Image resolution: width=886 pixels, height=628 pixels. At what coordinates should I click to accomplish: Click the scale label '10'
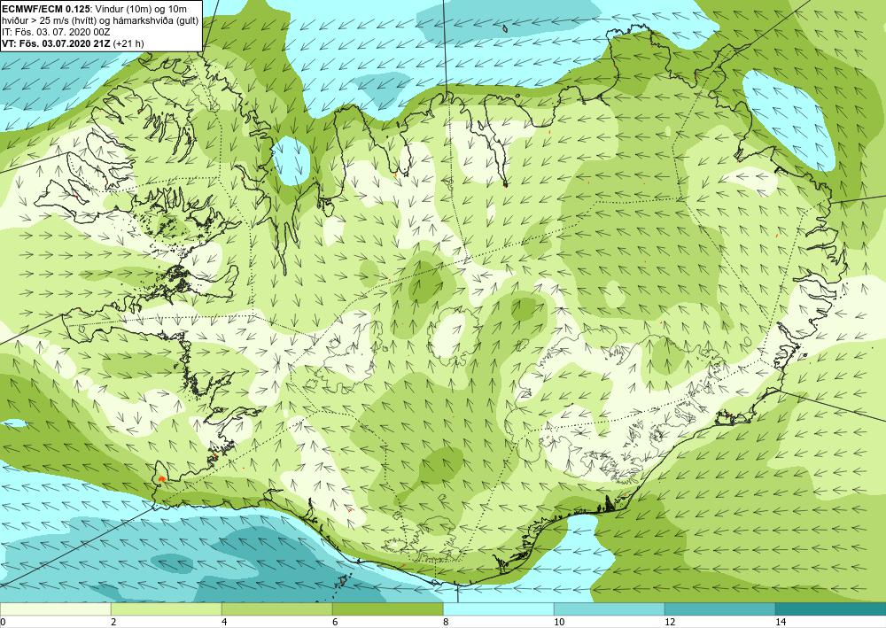(559, 622)
